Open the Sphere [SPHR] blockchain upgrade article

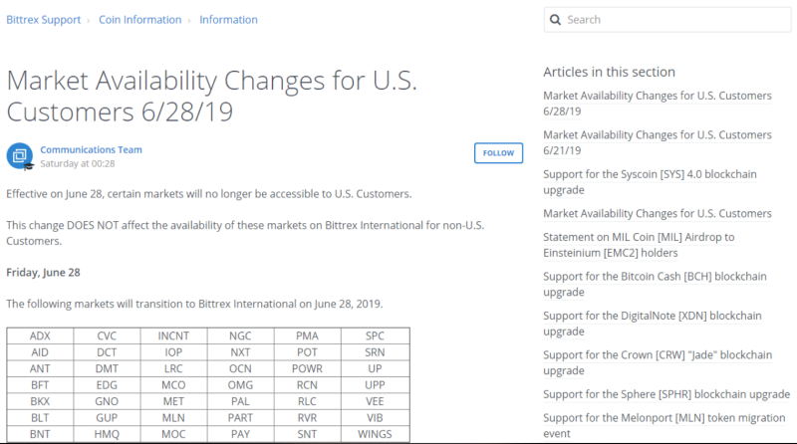coord(665,394)
